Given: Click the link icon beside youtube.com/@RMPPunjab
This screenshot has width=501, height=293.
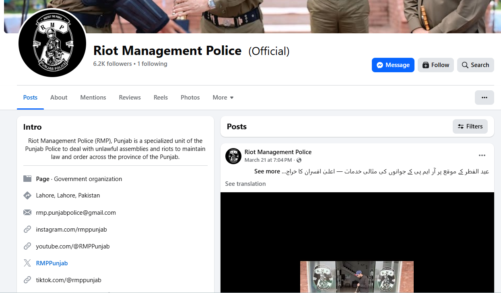Looking at the screenshot, I should point(27,246).
